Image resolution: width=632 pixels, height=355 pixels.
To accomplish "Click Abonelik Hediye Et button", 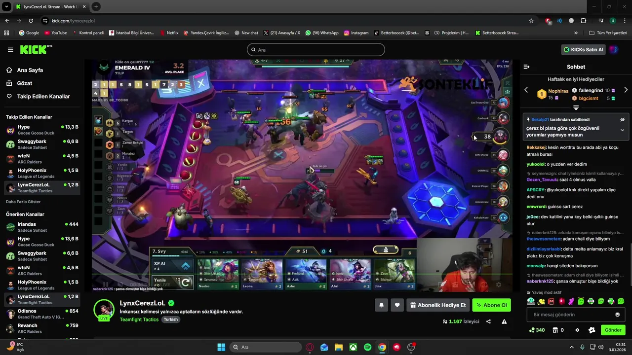I will tap(438, 305).
